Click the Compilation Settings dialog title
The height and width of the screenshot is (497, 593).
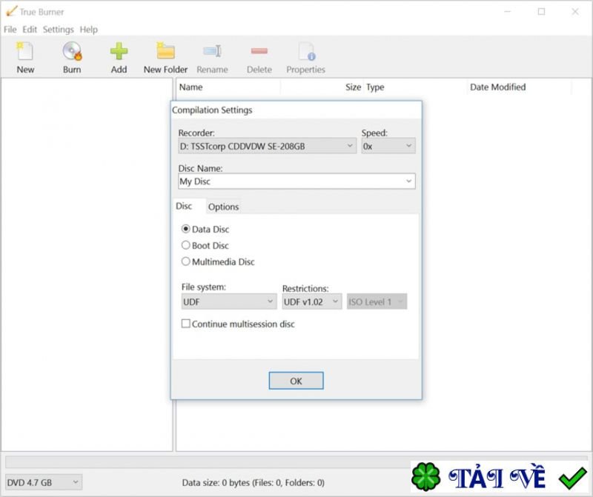(x=212, y=110)
